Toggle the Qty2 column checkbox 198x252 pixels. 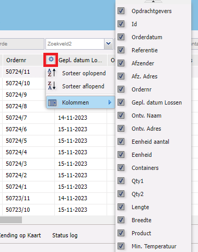pyautogui.click(x=121, y=194)
